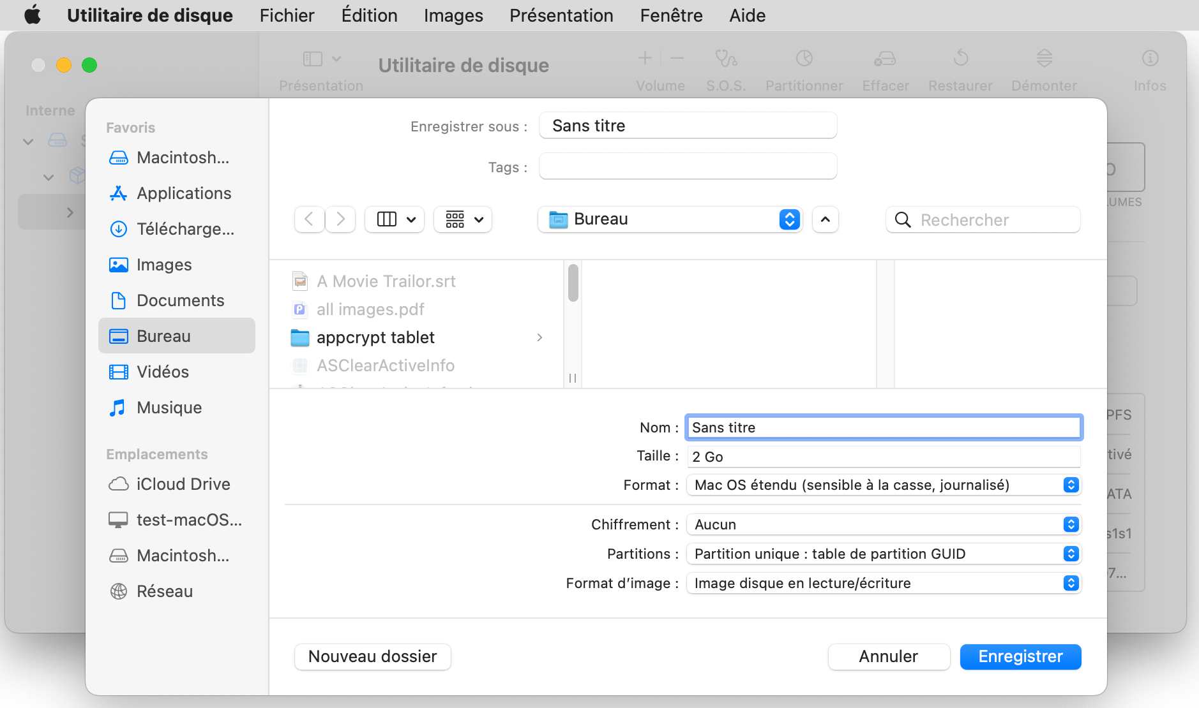
Task: Click the Tags field
Action: 688,166
